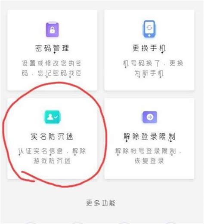Click description 解除帐号登录限制，恢复登录

[x=148, y=156]
